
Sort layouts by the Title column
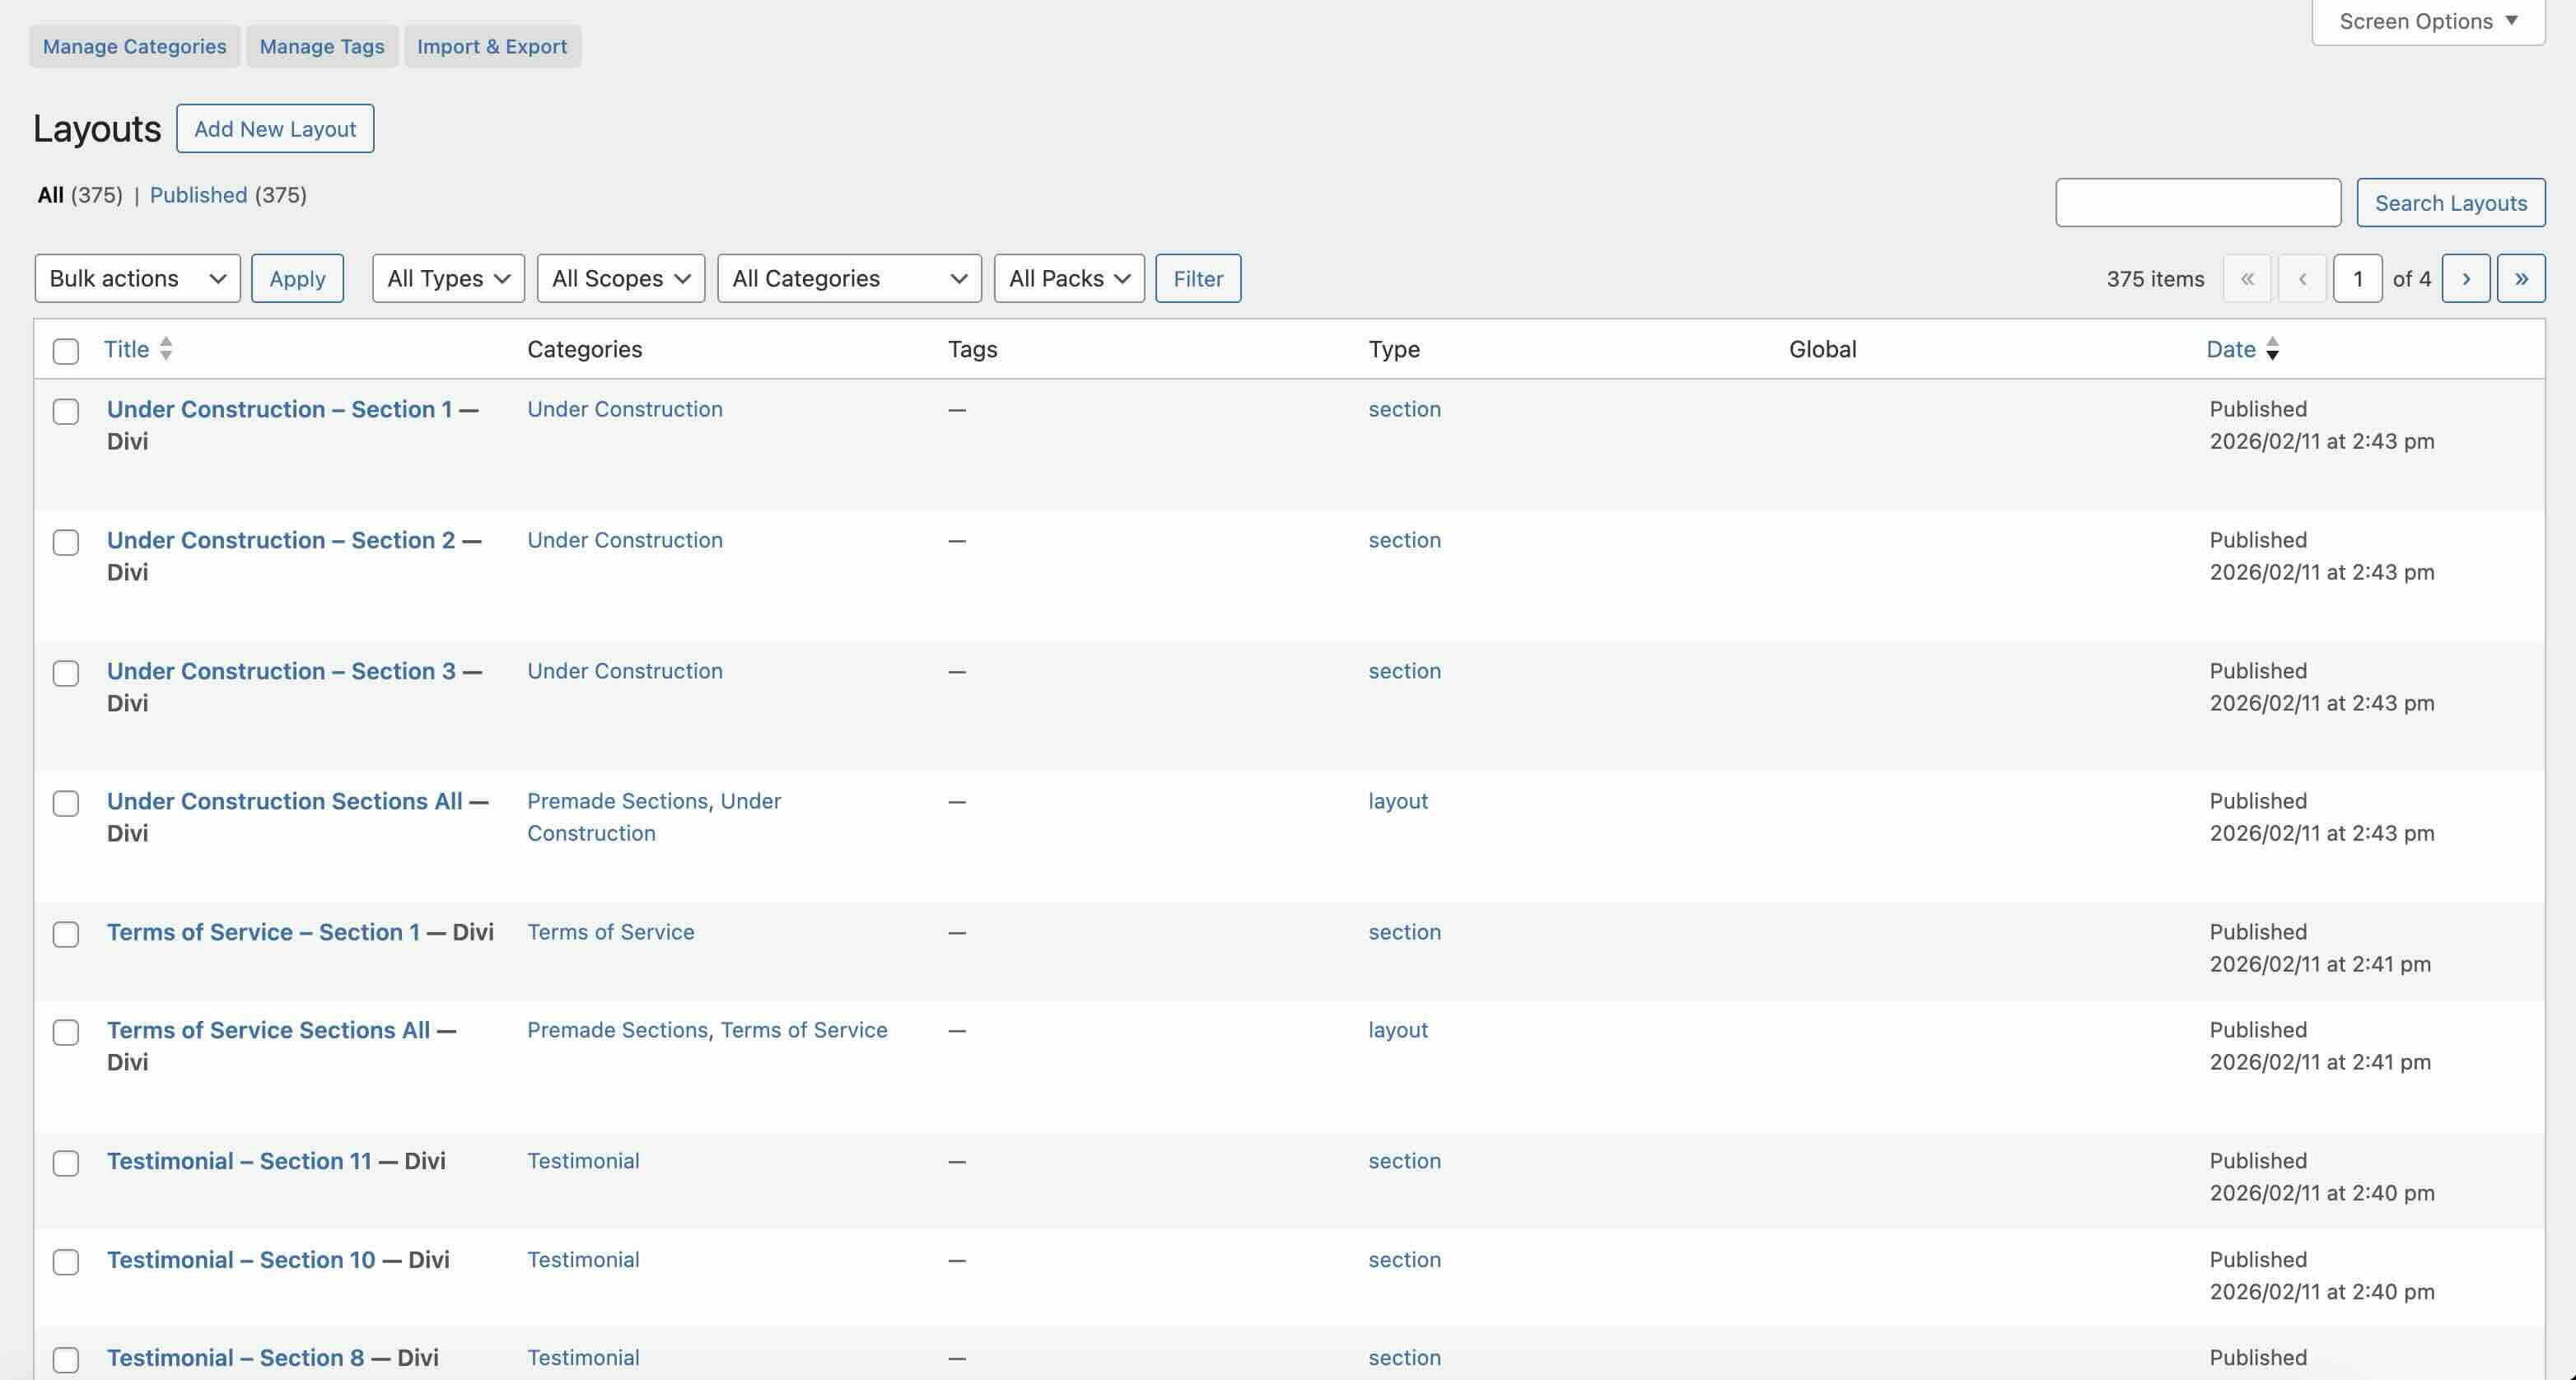coord(126,348)
